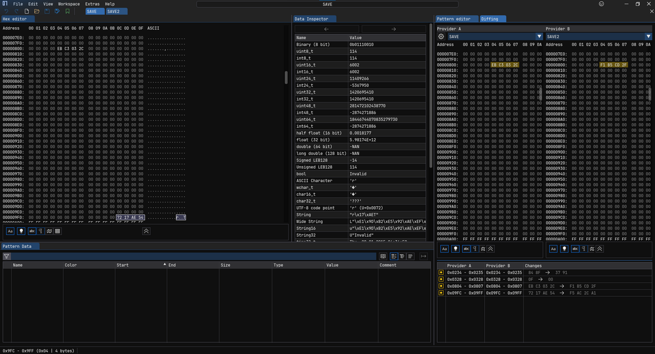Toggle uppercase hex (Aa) in Provider B footer
This screenshot has height=354, width=655.
click(x=553, y=249)
